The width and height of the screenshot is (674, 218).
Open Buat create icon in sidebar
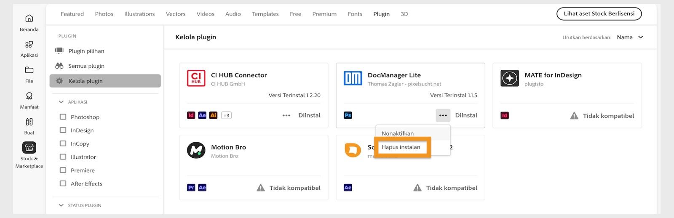(x=29, y=122)
